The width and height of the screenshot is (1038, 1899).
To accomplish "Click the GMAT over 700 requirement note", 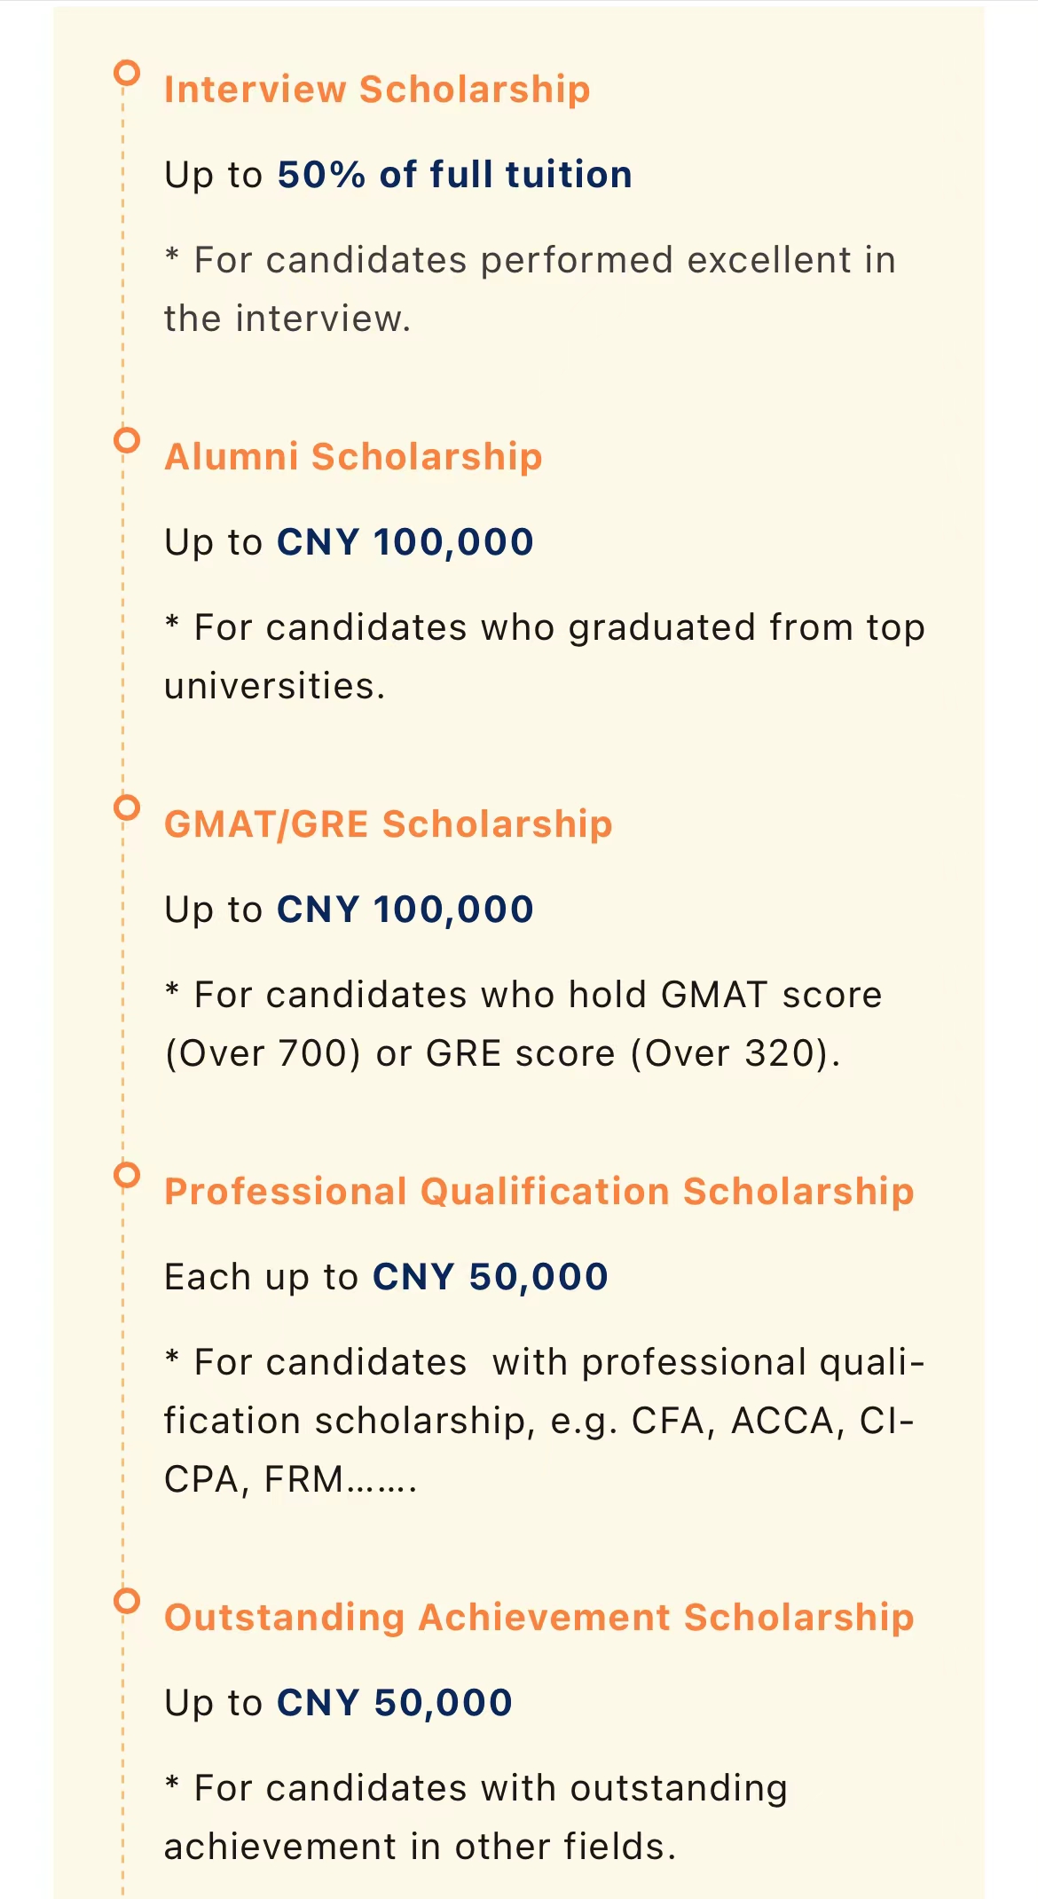I will pos(523,1024).
